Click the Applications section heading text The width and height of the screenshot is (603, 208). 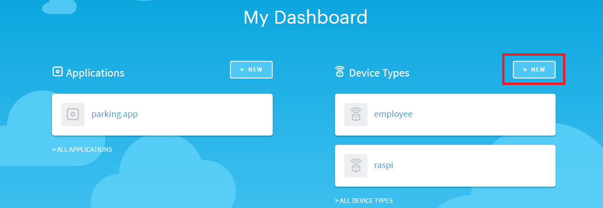pyautogui.click(x=95, y=73)
